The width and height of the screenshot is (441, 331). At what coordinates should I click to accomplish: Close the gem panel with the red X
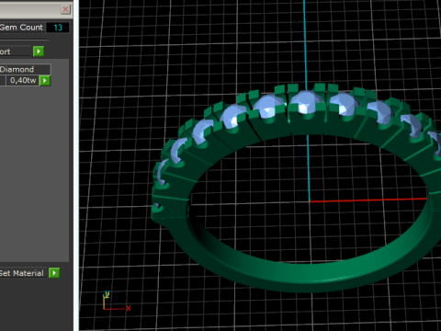point(65,9)
